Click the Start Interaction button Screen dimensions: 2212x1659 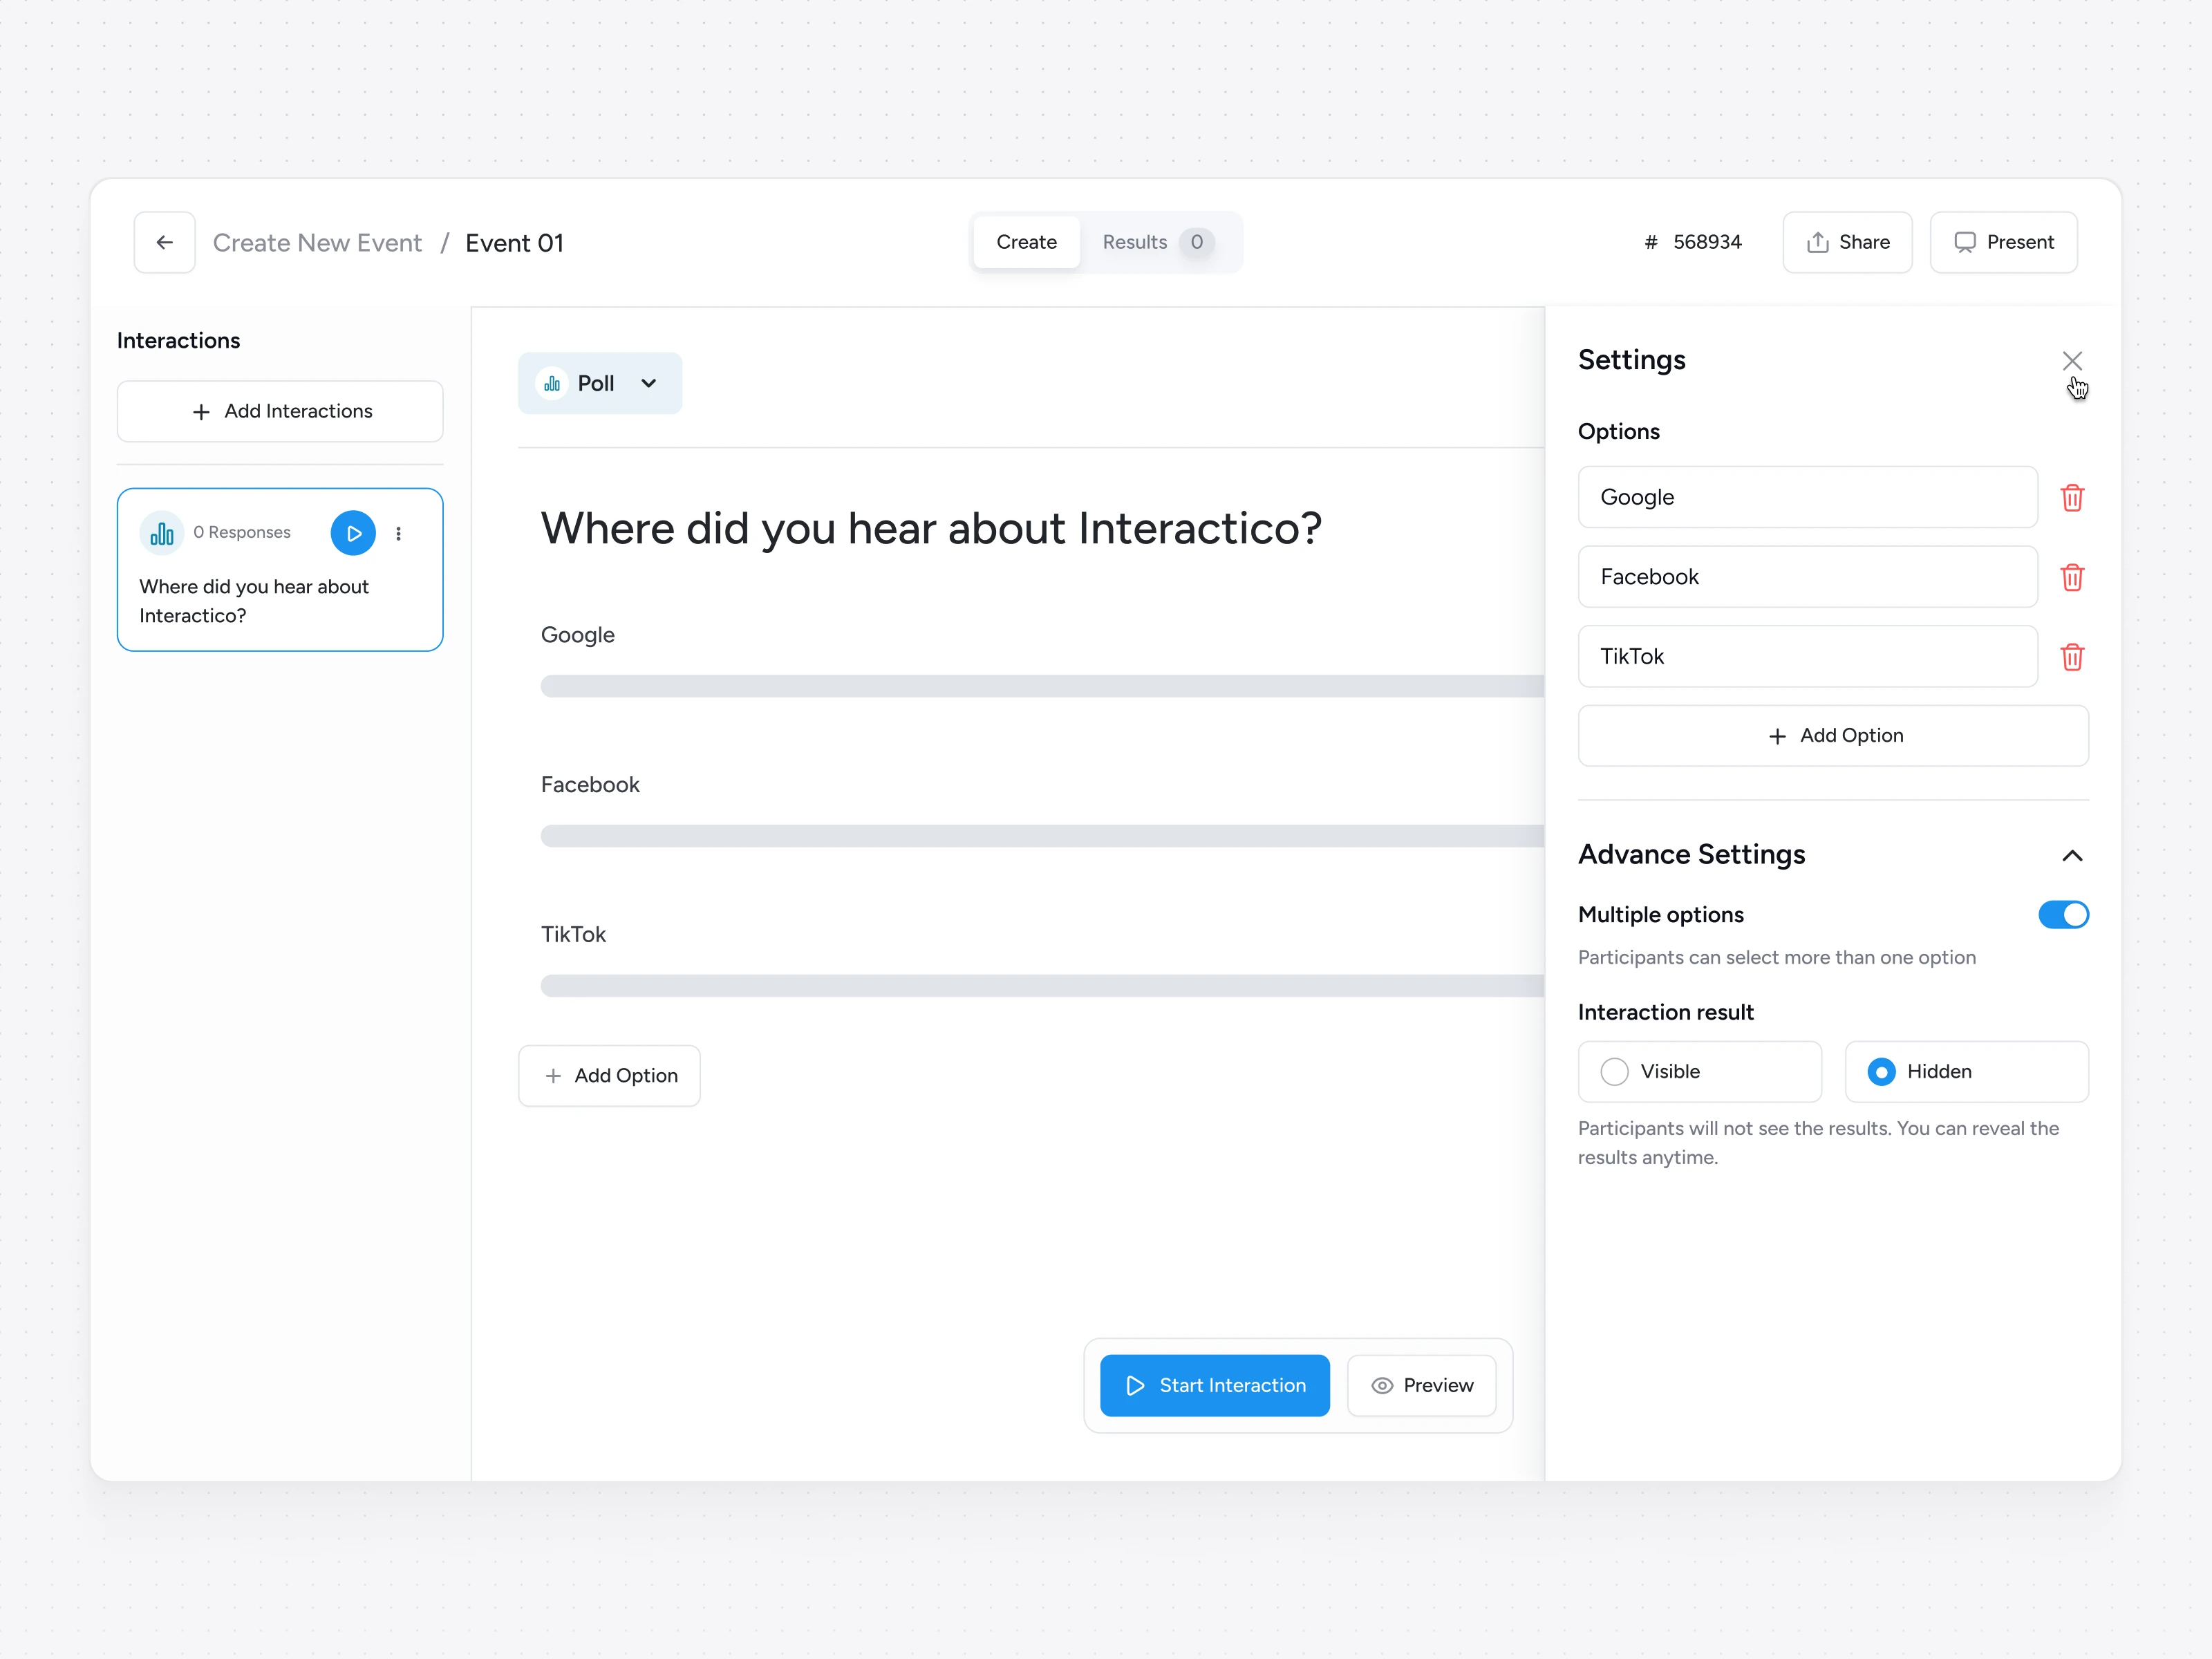click(x=1214, y=1385)
